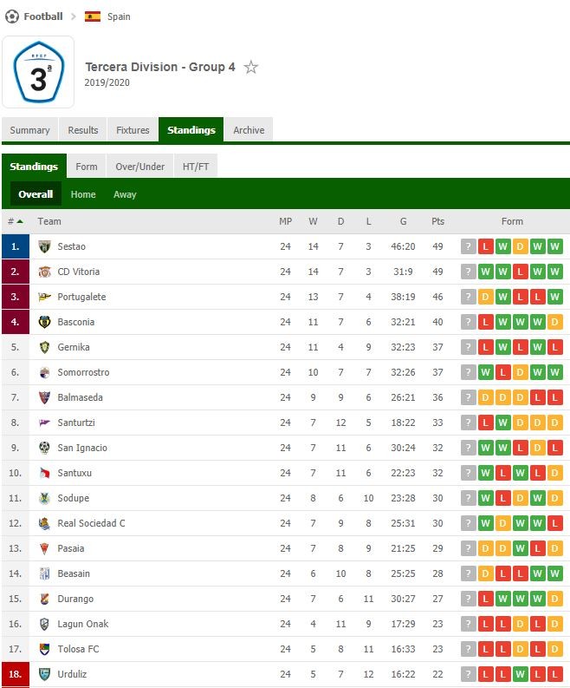Click the Durango team crest

coord(44,599)
